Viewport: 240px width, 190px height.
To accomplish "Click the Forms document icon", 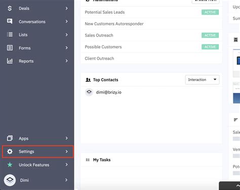I will (10, 47).
